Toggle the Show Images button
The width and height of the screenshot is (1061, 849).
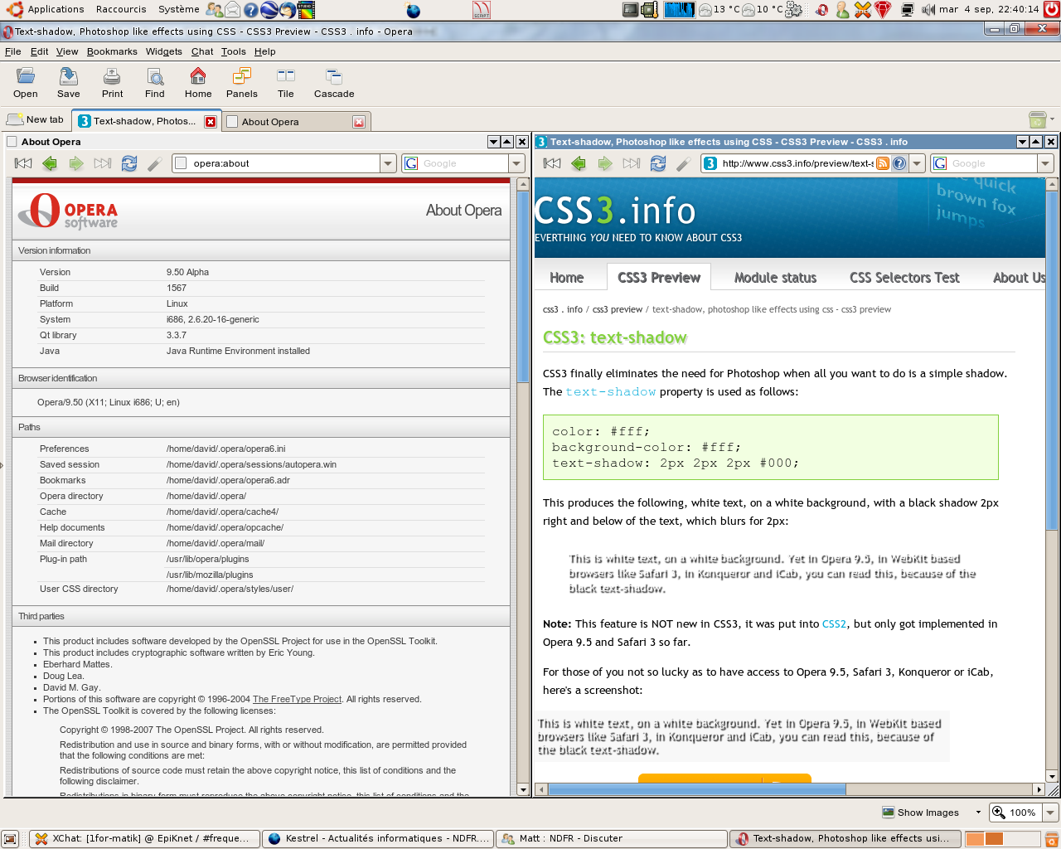tap(921, 813)
